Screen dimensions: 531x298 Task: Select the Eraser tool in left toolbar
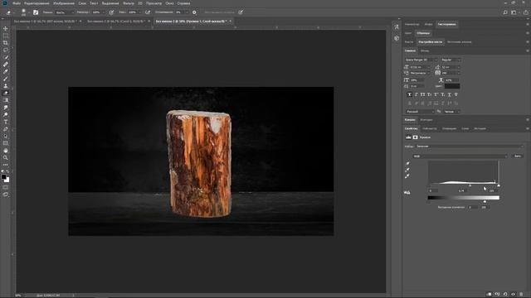click(x=6, y=93)
